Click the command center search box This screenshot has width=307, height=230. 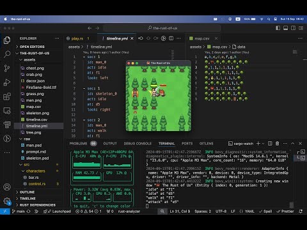click(x=162, y=28)
